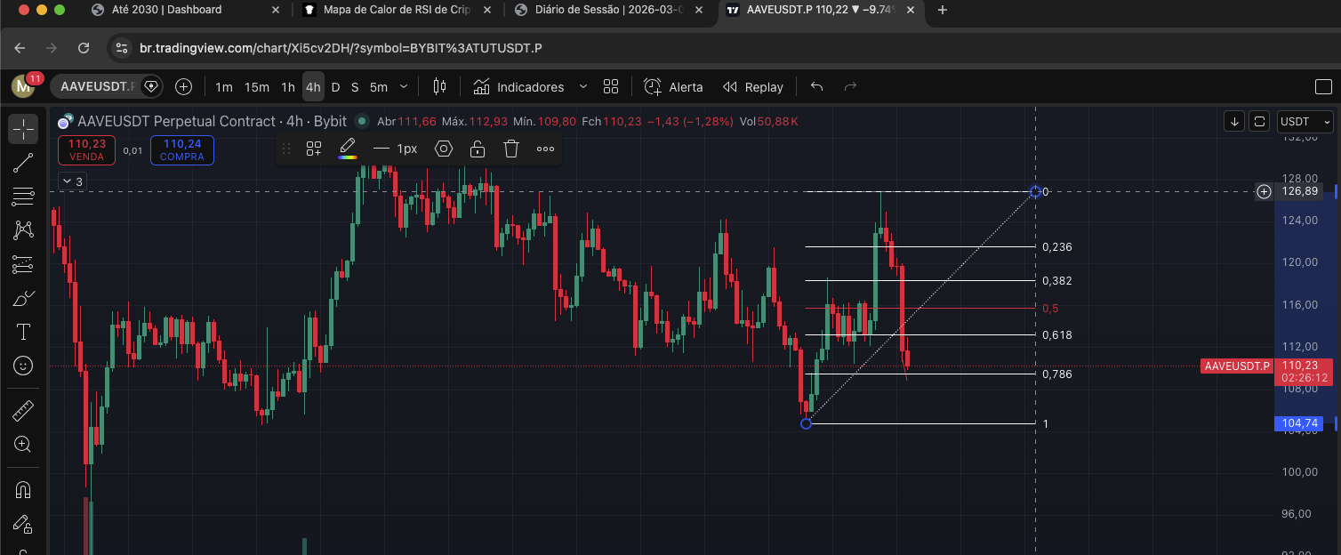Toggle magnet mode in left toolbar
This screenshot has width=1341, height=555.
(23, 489)
